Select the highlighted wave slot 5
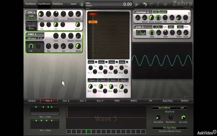Screen dimensions: 217x136 (x=88, y=132)
